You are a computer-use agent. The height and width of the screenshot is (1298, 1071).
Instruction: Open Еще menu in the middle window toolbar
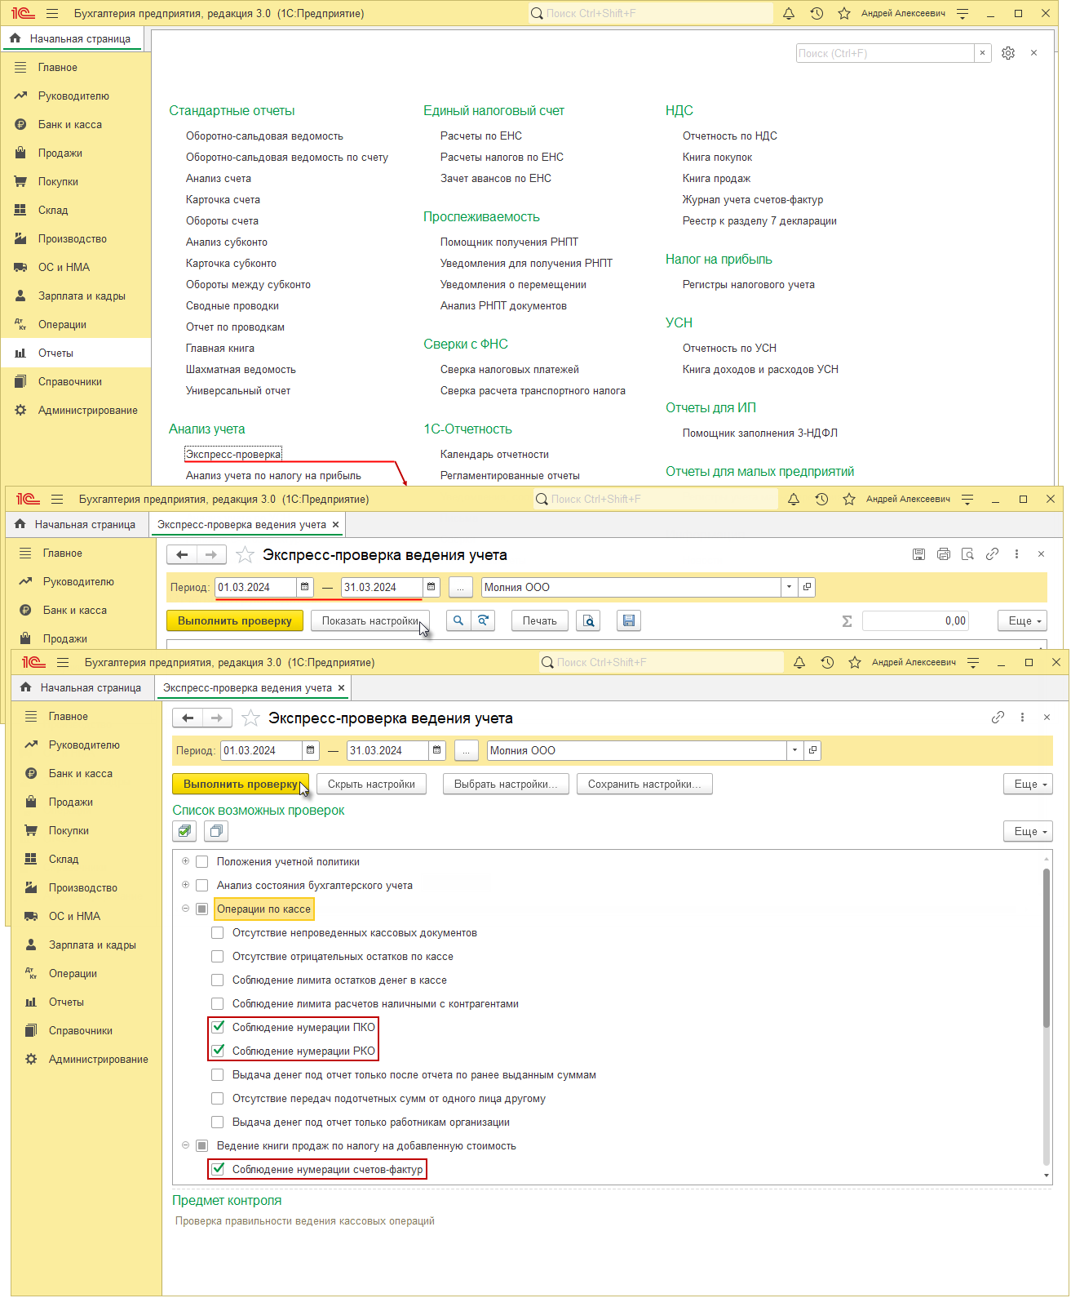(x=1022, y=620)
